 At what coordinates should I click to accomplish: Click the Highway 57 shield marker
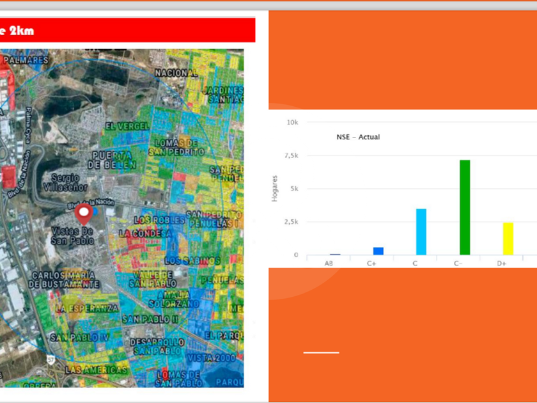coord(51,360)
